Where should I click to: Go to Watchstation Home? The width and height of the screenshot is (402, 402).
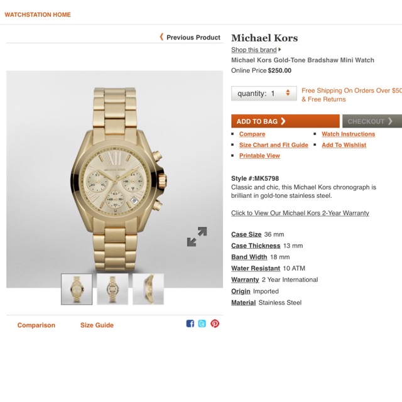[x=38, y=14]
